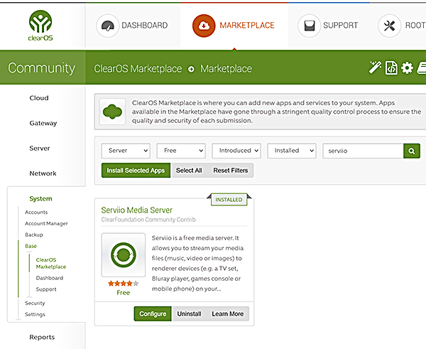Click the search magnifier button
Screen dimensions: 426x349
click(x=412, y=151)
